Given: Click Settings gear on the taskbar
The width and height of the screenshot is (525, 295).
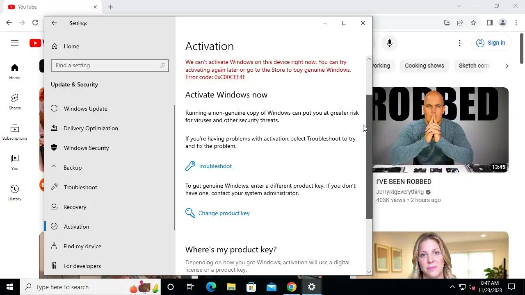Looking at the screenshot, I should [311, 287].
